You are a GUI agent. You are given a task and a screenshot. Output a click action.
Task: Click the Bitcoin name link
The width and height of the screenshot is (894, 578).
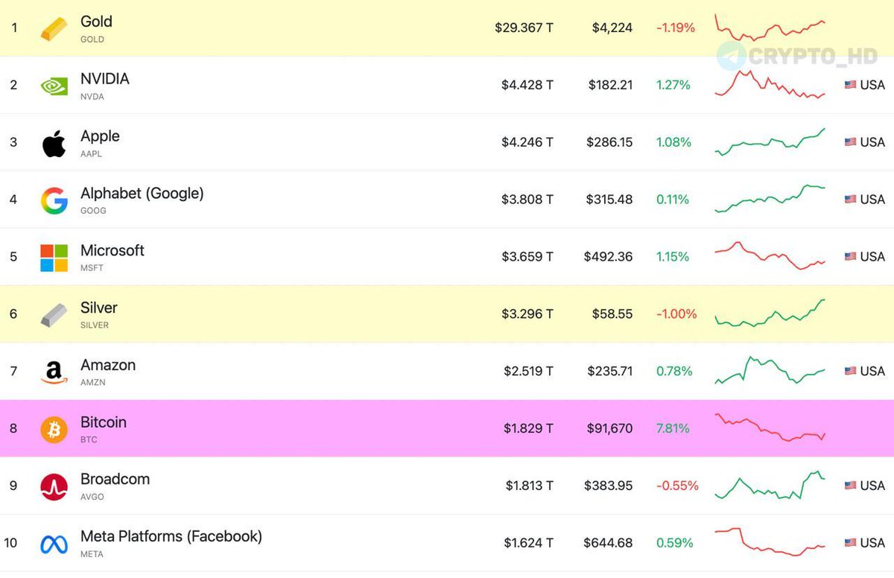coord(104,422)
